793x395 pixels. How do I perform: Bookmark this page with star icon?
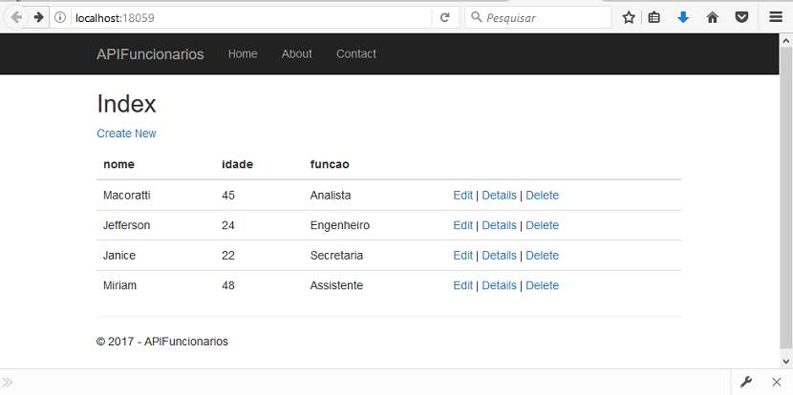pyautogui.click(x=629, y=18)
